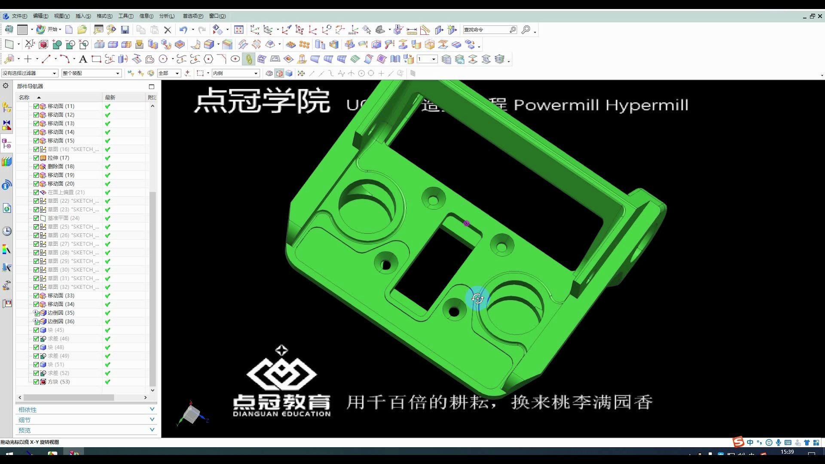The width and height of the screenshot is (825, 464).
Task: Click the layer number spinner dropdown
Action: click(x=433, y=59)
